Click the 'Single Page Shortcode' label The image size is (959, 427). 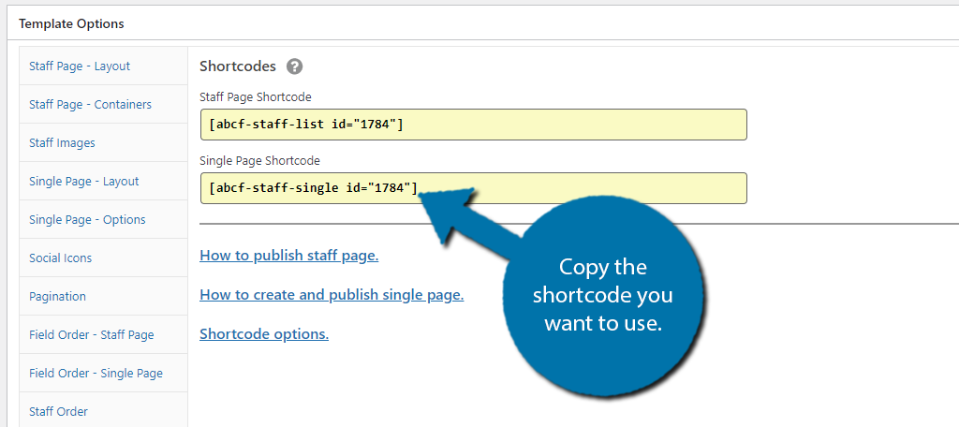coord(260,161)
